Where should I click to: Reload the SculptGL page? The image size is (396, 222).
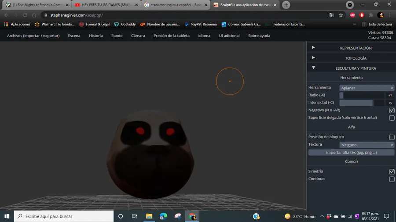[x=25, y=15]
